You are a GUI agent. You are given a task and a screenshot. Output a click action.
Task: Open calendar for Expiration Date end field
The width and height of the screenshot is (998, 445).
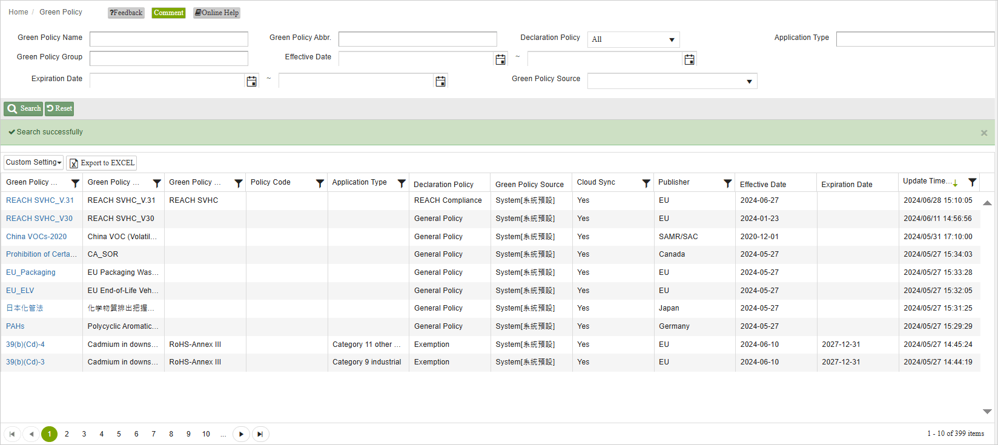tap(440, 81)
